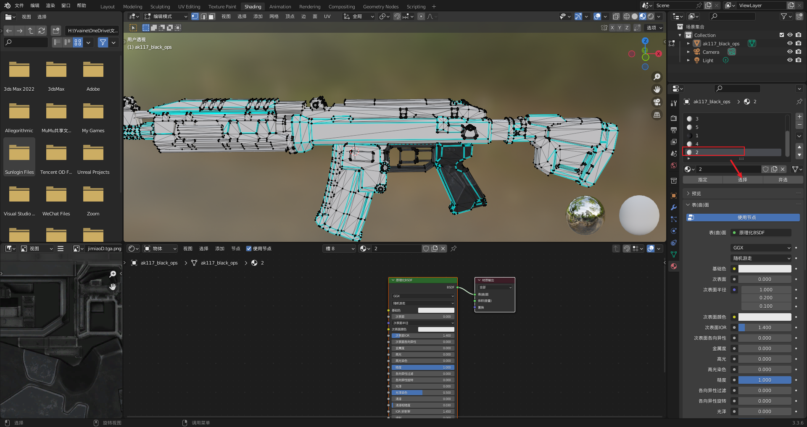Toggle the Use Nodes checkbox
Screen dimensions: 807x427
248,249
